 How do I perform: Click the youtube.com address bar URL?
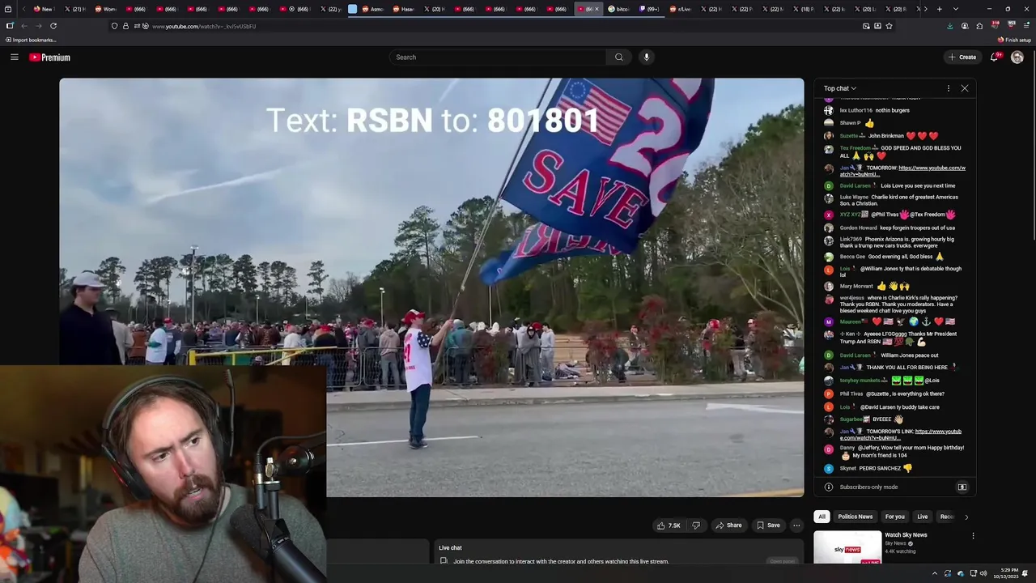pyautogui.click(x=204, y=27)
